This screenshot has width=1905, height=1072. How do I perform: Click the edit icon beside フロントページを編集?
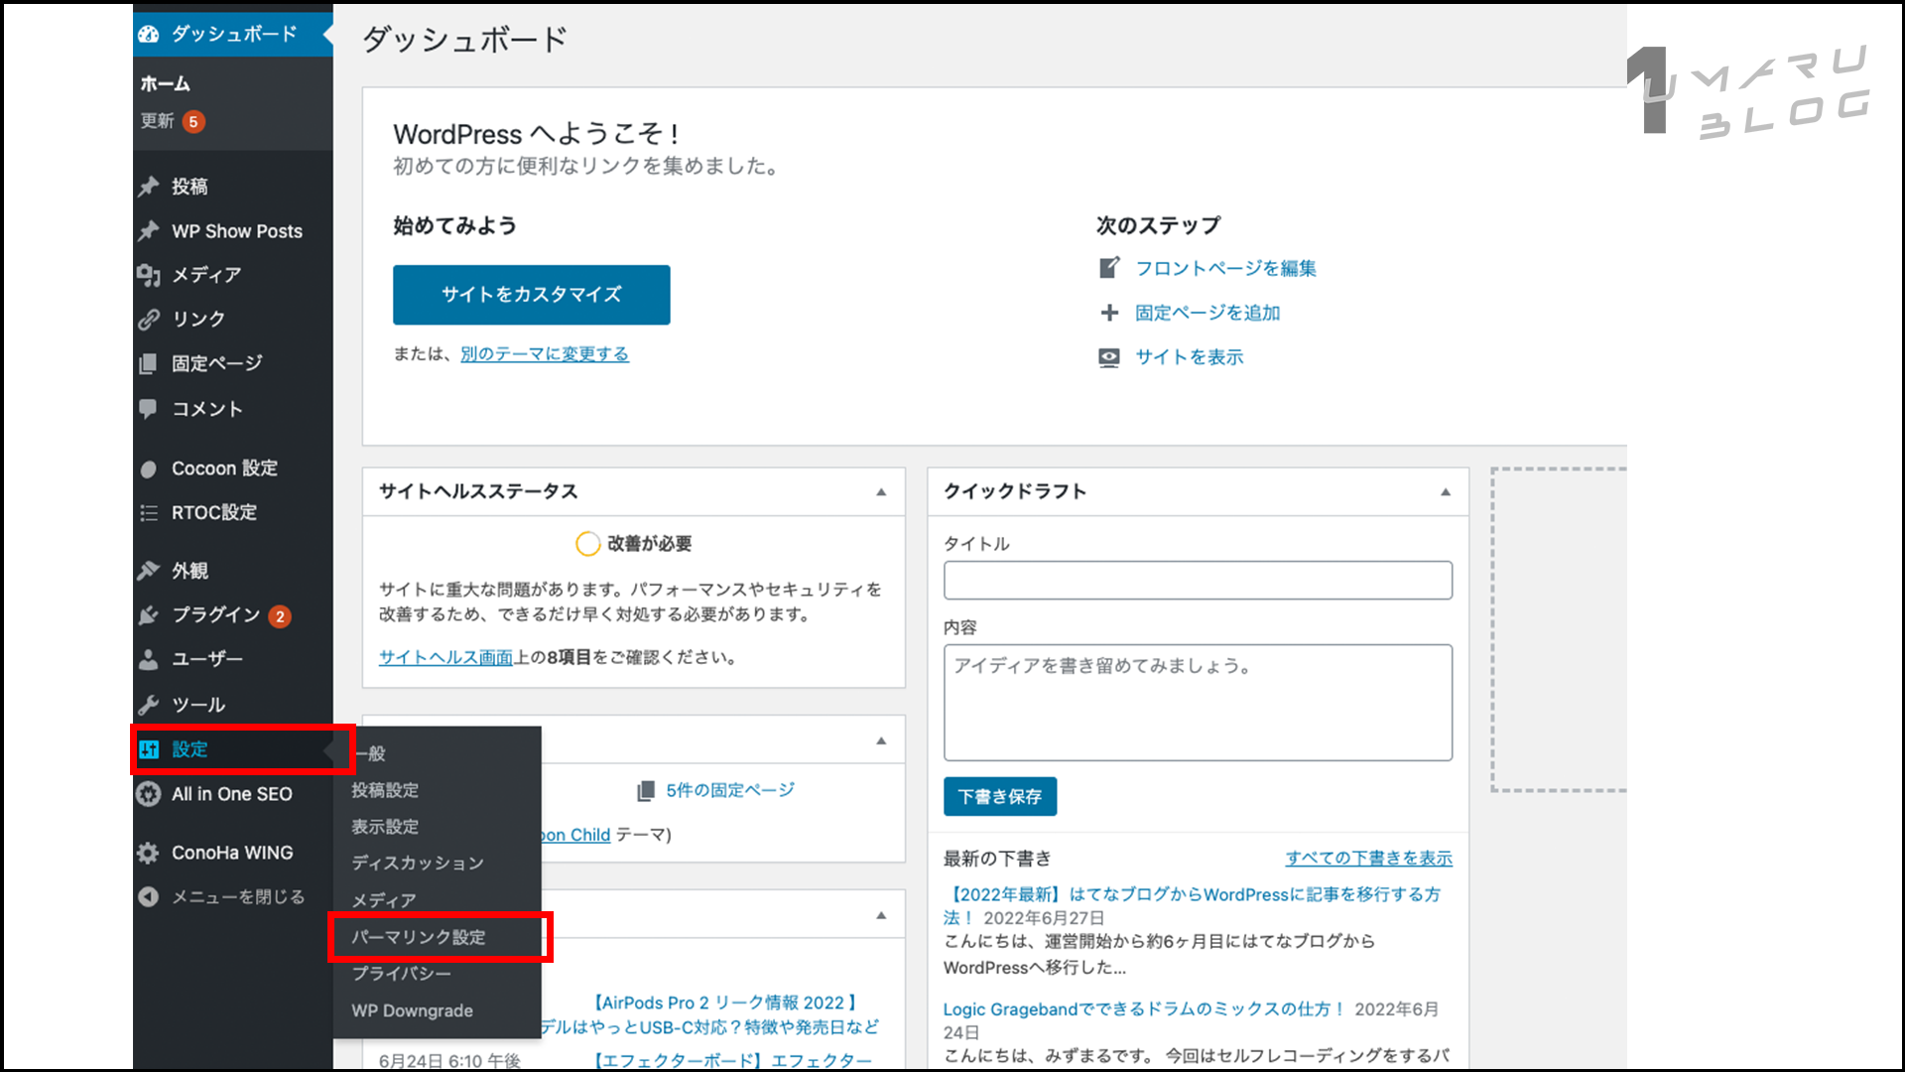click(1109, 268)
